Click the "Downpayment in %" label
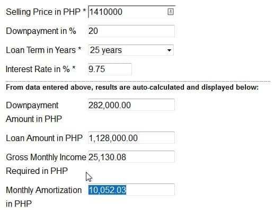 coord(41,31)
